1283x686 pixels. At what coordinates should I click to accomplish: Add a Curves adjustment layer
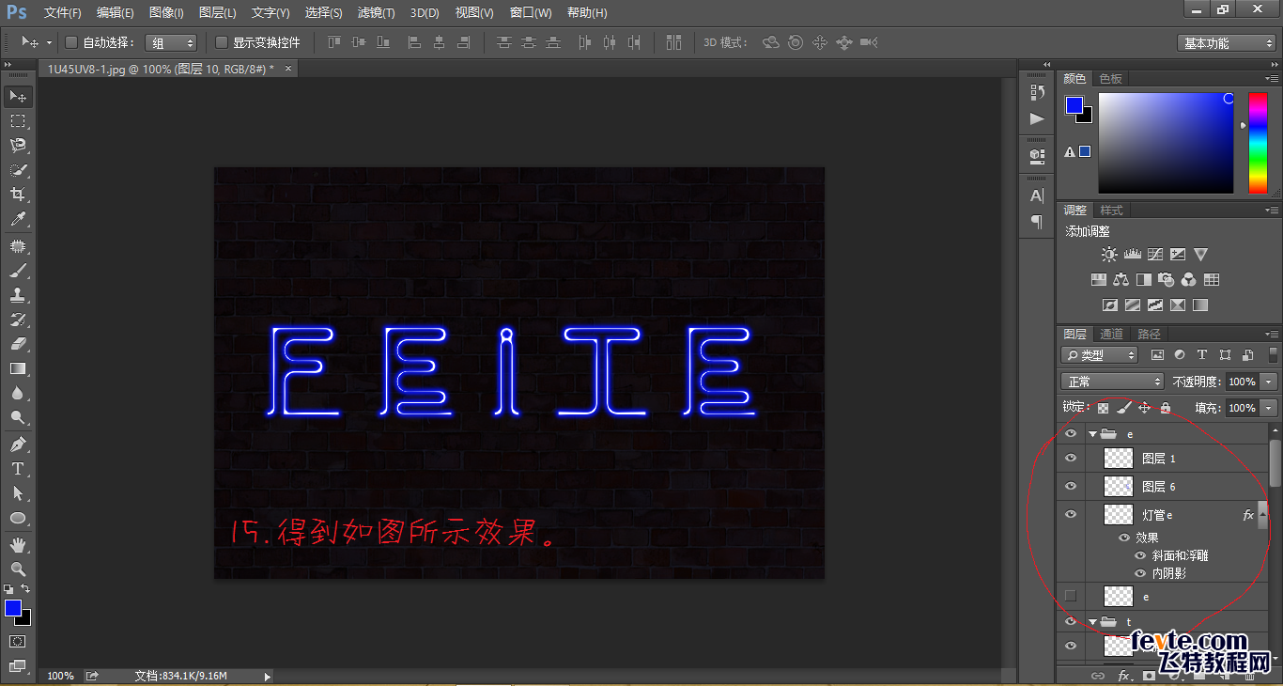(1154, 254)
